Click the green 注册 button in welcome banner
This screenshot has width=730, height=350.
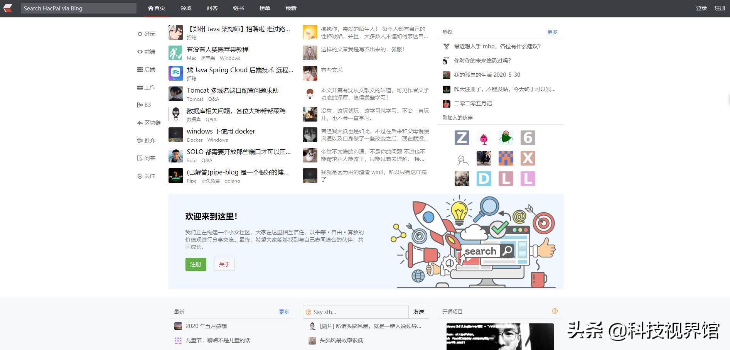(x=196, y=264)
